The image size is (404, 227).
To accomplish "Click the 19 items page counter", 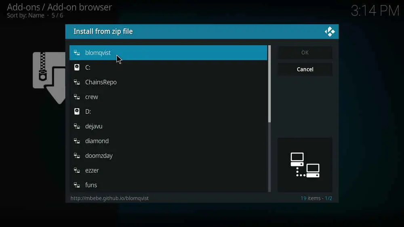I will [316, 198].
